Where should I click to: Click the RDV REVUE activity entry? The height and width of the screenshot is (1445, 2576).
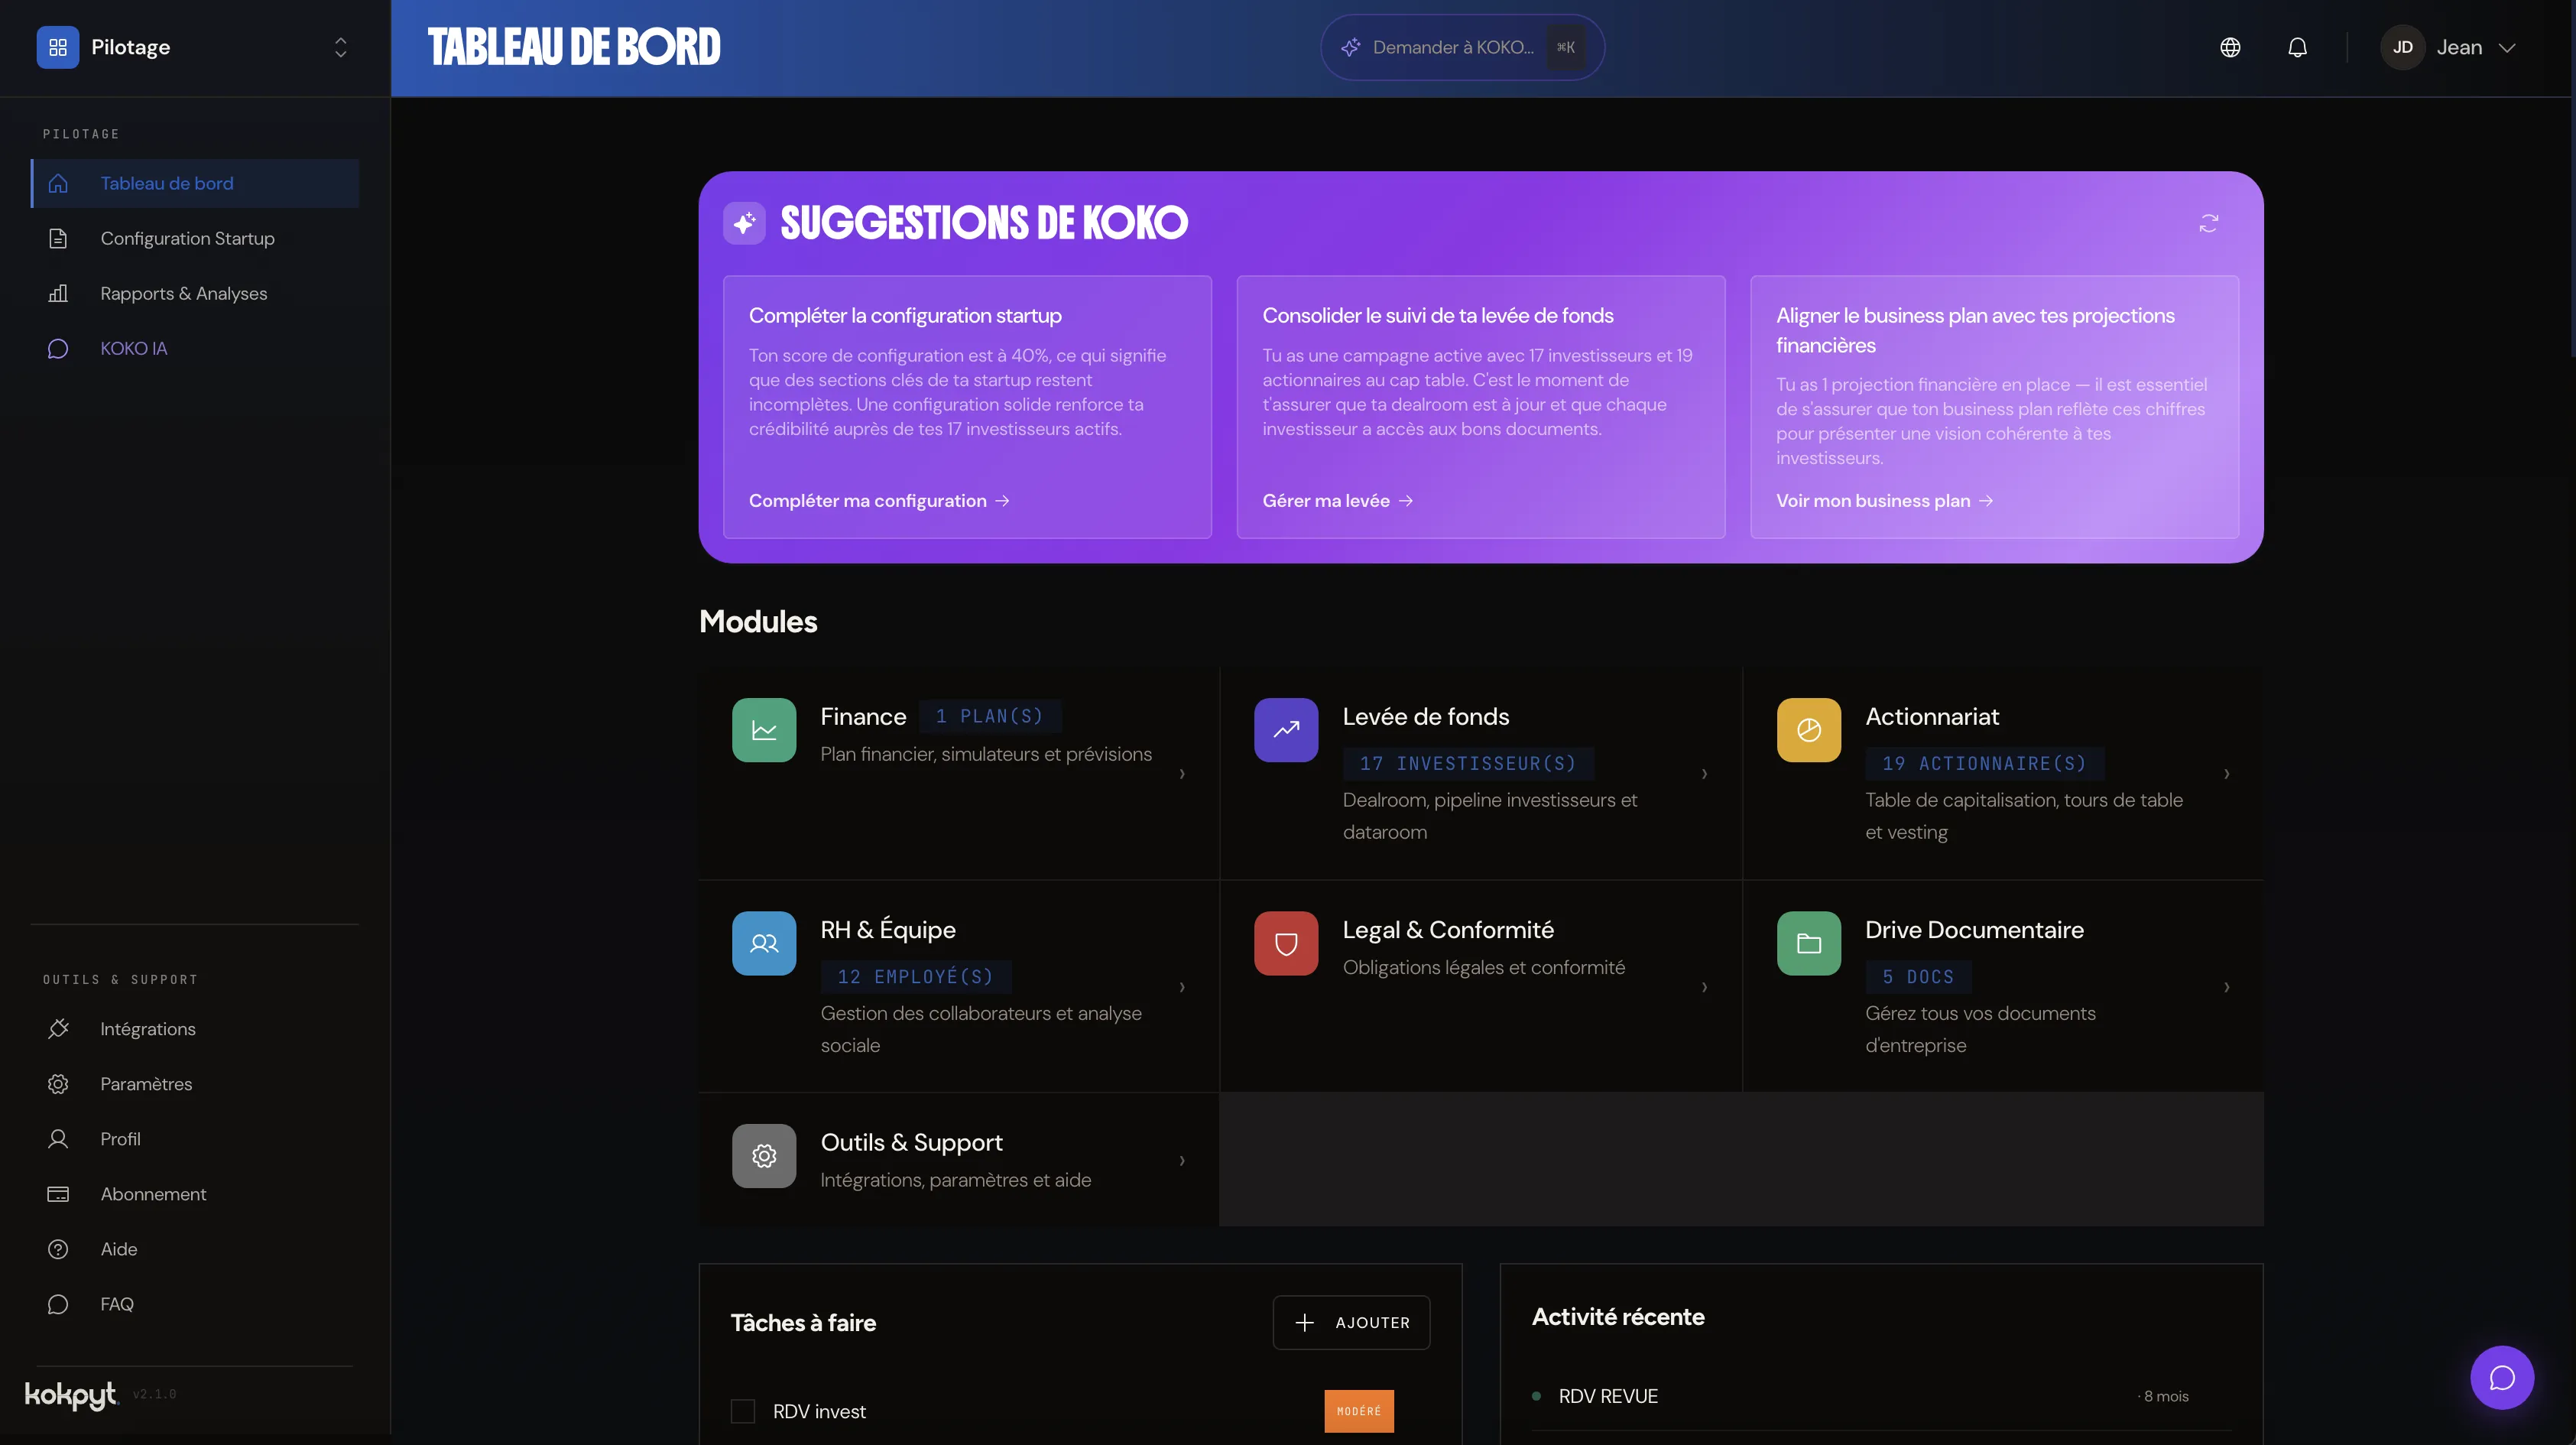pos(1880,1396)
